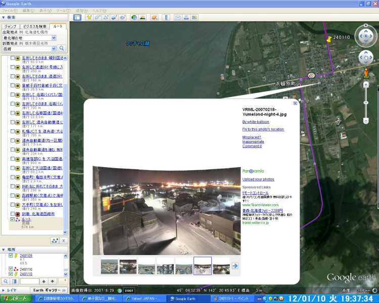The height and width of the screenshot is (303, 379).
Task: Open the ファイル(F) menu
Action: pos(10,11)
